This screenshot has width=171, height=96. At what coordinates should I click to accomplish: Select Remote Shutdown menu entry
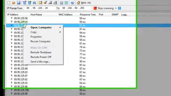[41, 52]
